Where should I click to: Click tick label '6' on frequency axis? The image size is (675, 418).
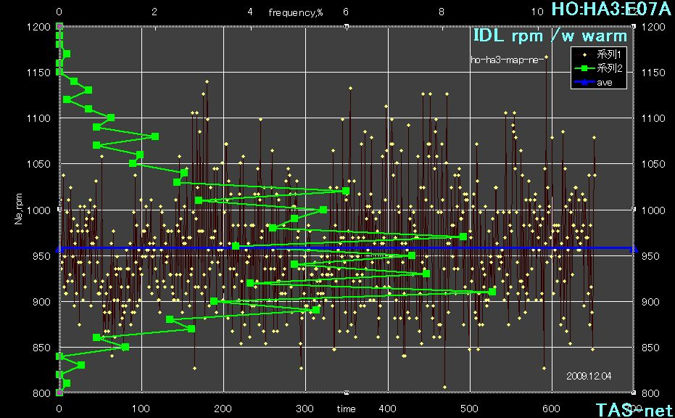click(346, 12)
